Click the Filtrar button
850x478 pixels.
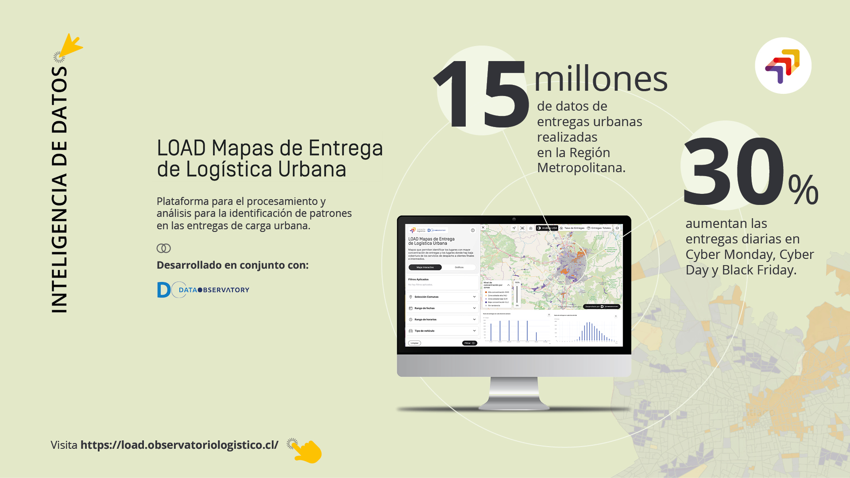(470, 343)
